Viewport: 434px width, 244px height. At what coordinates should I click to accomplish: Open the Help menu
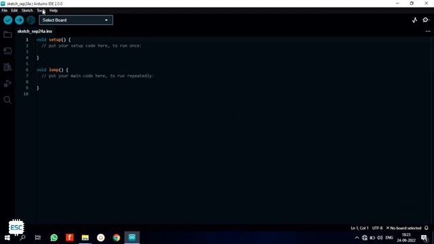pyautogui.click(x=54, y=11)
